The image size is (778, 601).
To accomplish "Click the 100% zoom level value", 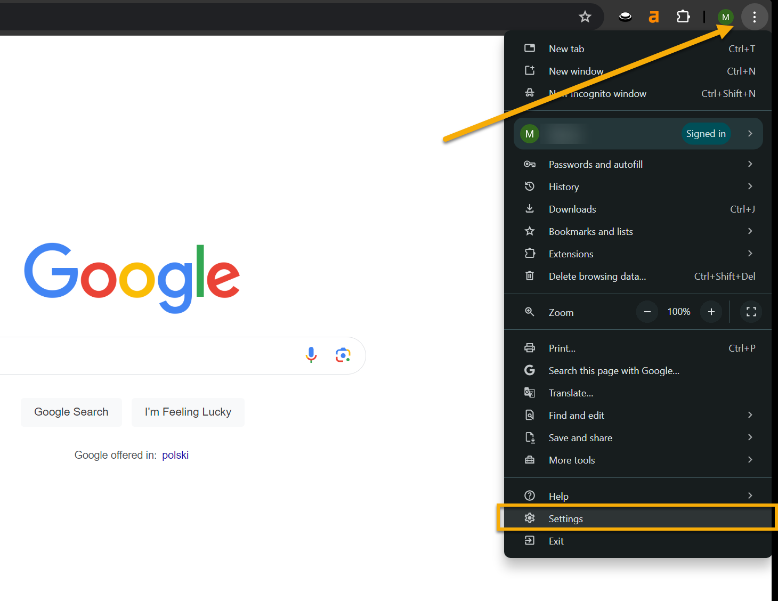I will pos(679,312).
